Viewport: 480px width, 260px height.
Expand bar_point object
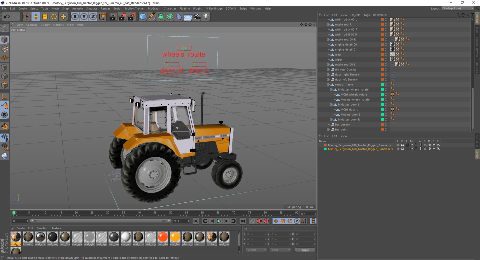(x=328, y=129)
